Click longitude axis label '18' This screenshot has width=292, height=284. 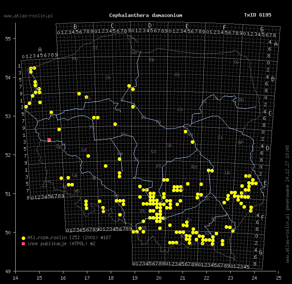click(x=111, y=278)
